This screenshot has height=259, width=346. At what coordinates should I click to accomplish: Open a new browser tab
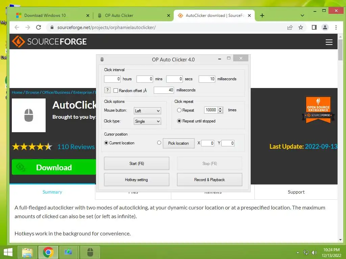tap(262, 16)
